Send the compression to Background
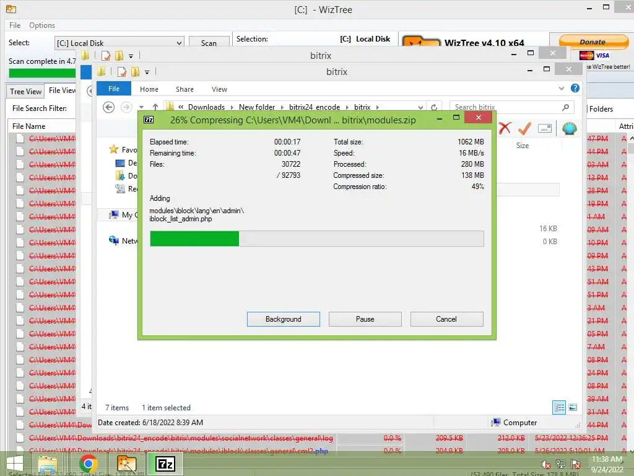 tap(284, 319)
